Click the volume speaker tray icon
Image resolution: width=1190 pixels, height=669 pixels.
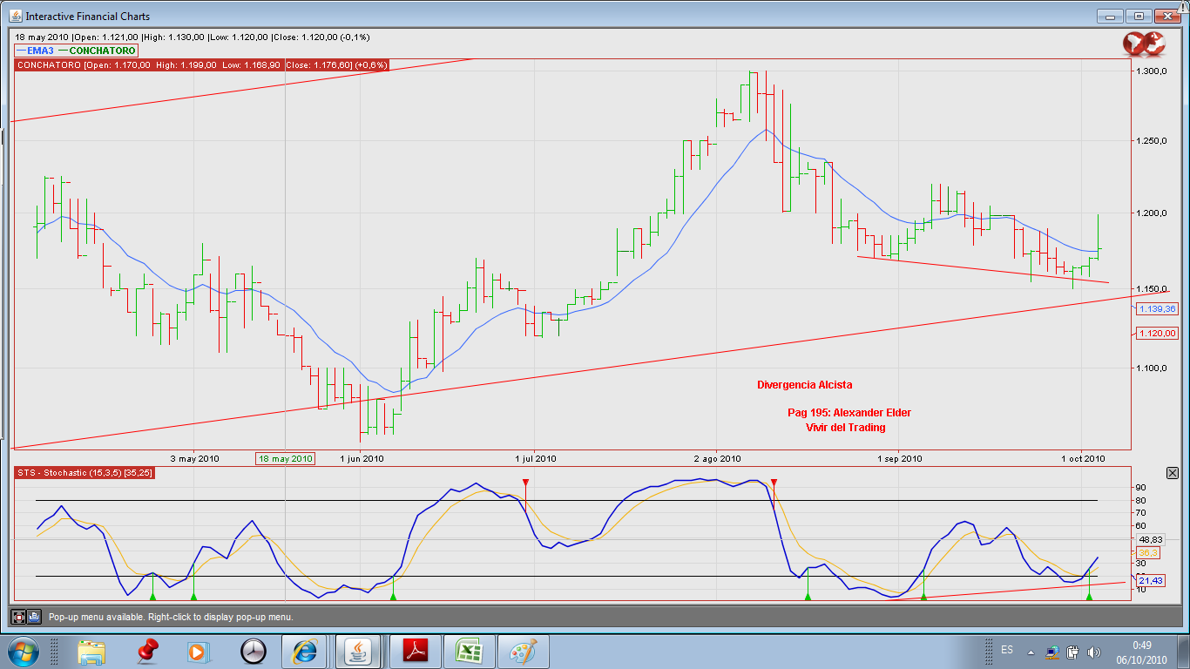[x=1094, y=652]
